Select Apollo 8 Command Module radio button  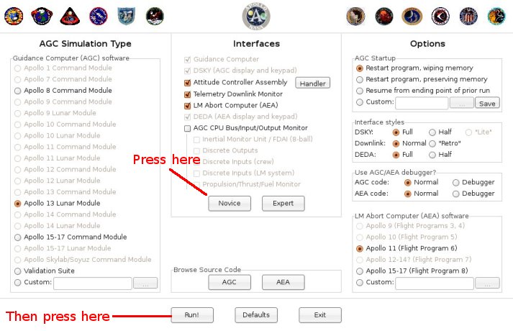18,91
